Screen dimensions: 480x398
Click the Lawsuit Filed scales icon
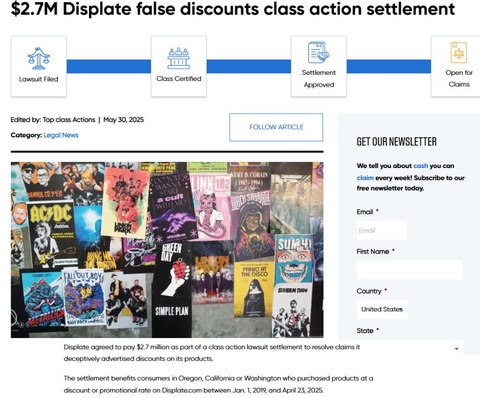click(x=38, y=58)
